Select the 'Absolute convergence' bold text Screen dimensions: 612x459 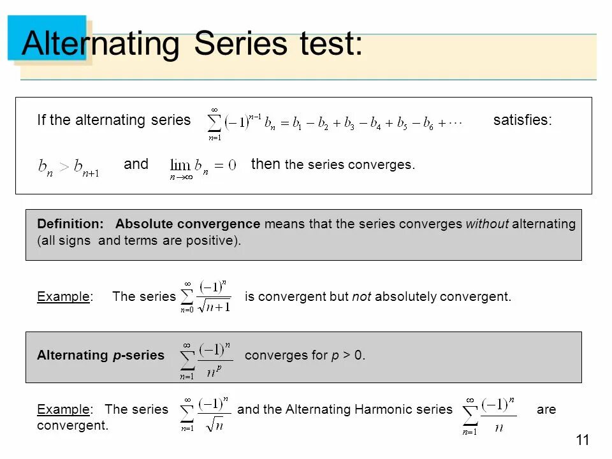click(x=187, y=224)
